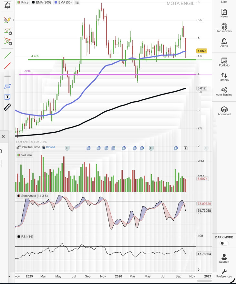Viewport: 236px width, 284px height.
Task: Open Top movers list
Action: click(224, 28)
